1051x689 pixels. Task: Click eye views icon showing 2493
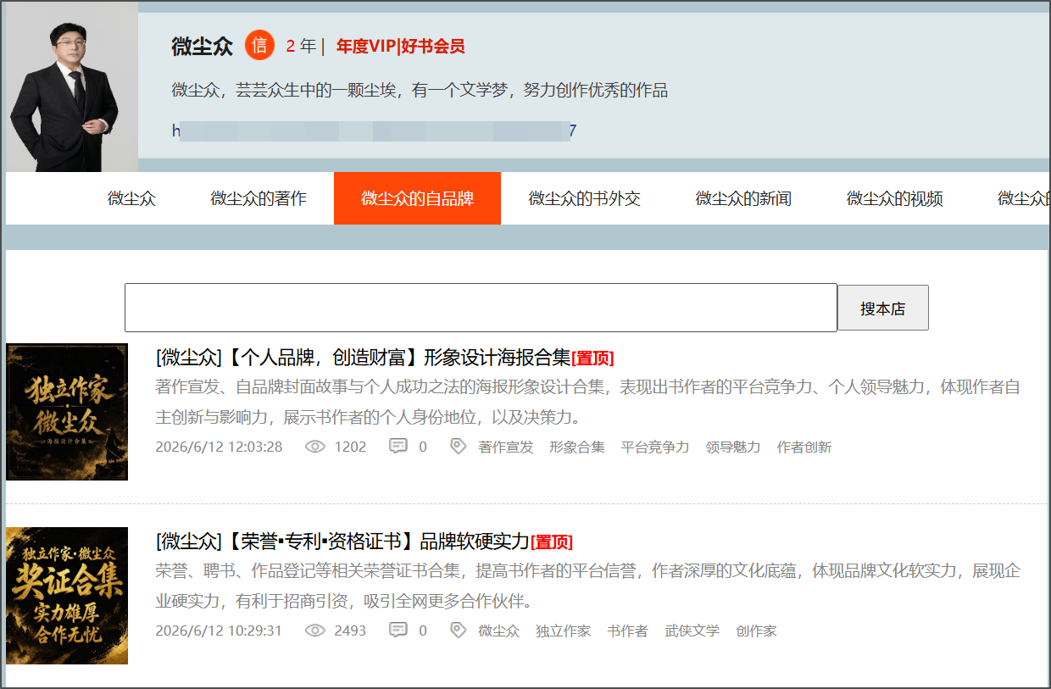tap(315, 631)
